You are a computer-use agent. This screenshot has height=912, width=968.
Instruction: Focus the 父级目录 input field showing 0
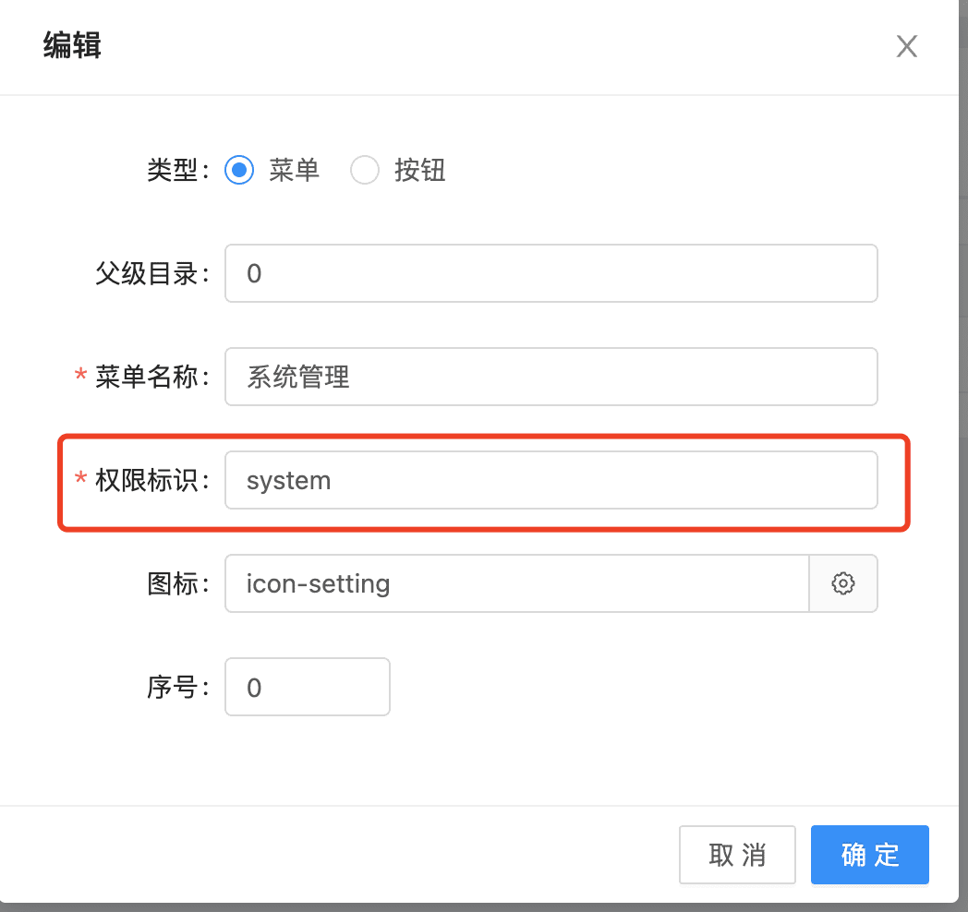click(551, 273)
